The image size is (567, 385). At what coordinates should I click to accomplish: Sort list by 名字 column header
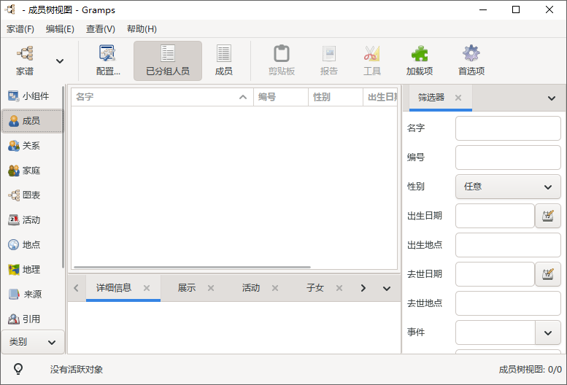click(x=162, y=97)
